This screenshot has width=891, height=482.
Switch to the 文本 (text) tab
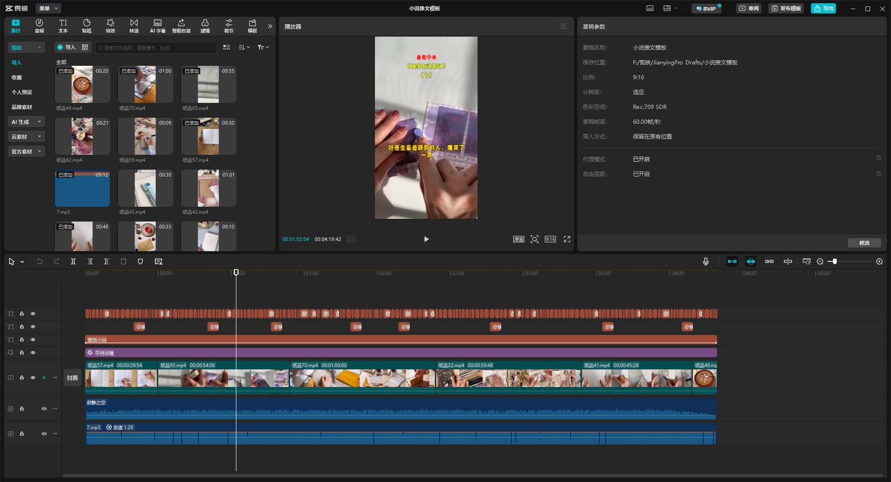(x=63, y=26)
